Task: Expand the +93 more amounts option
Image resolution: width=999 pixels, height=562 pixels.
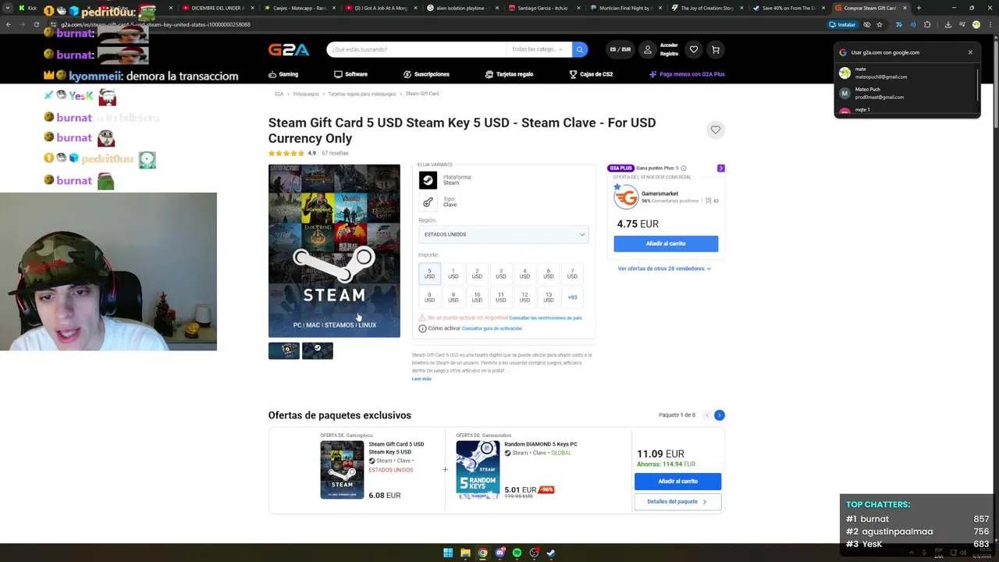Action: click(572, 297)
